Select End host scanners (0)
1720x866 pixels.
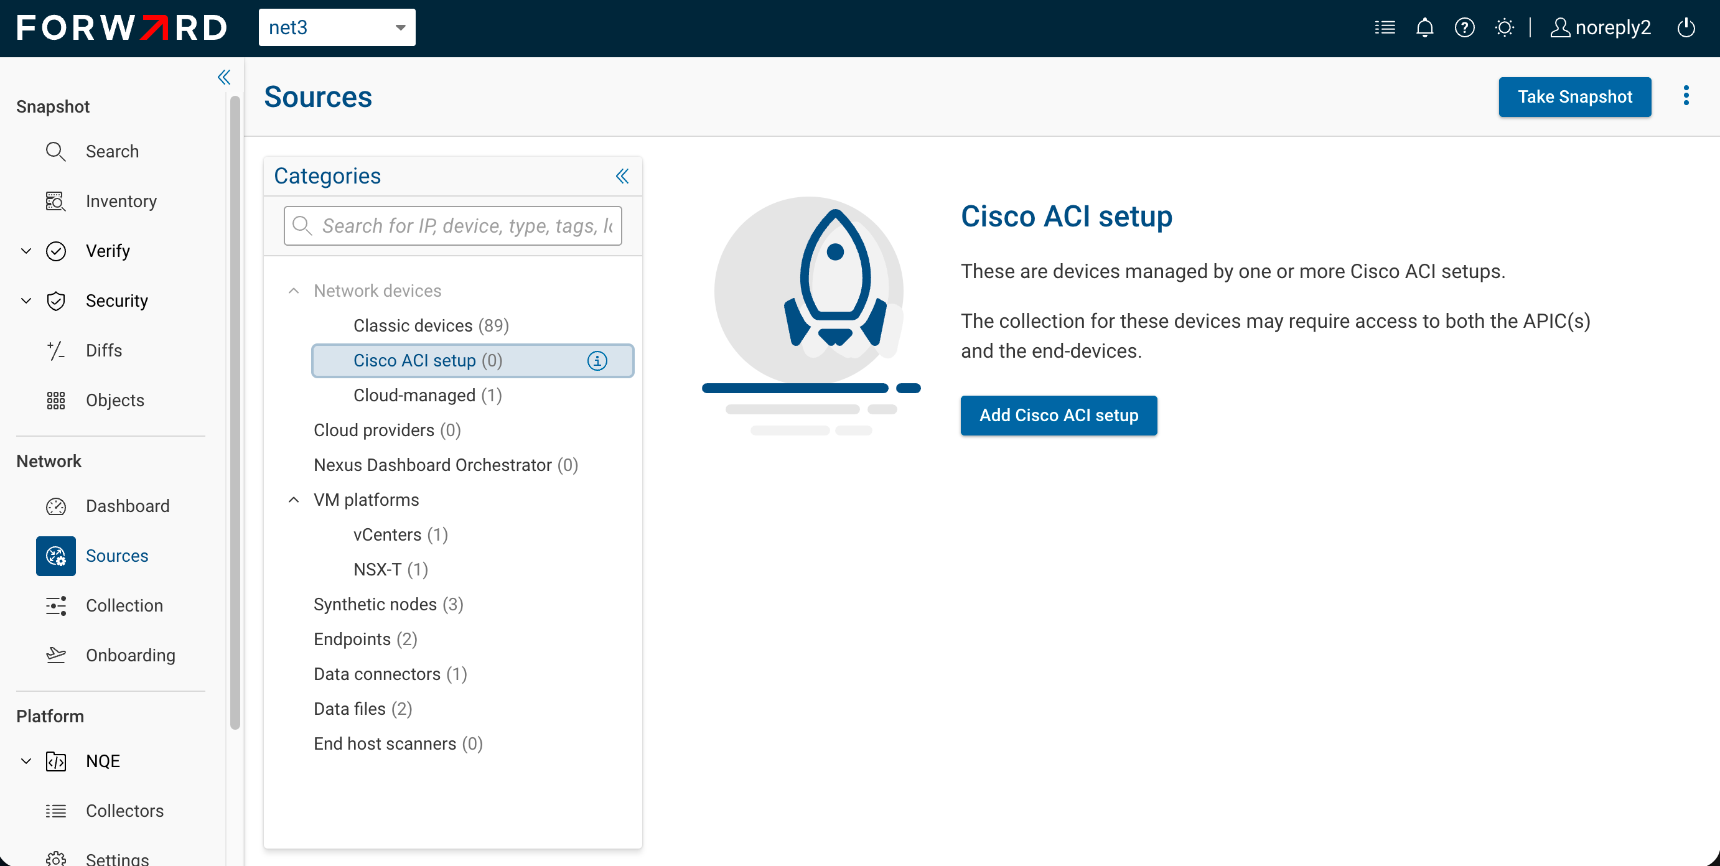[x=398, y=744]
